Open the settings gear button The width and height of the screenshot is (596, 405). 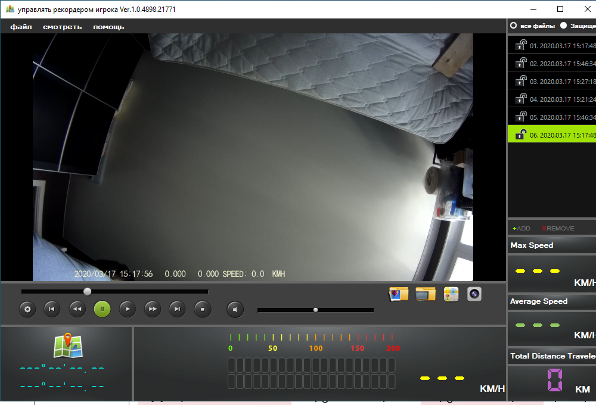click(x=27, y=309)
